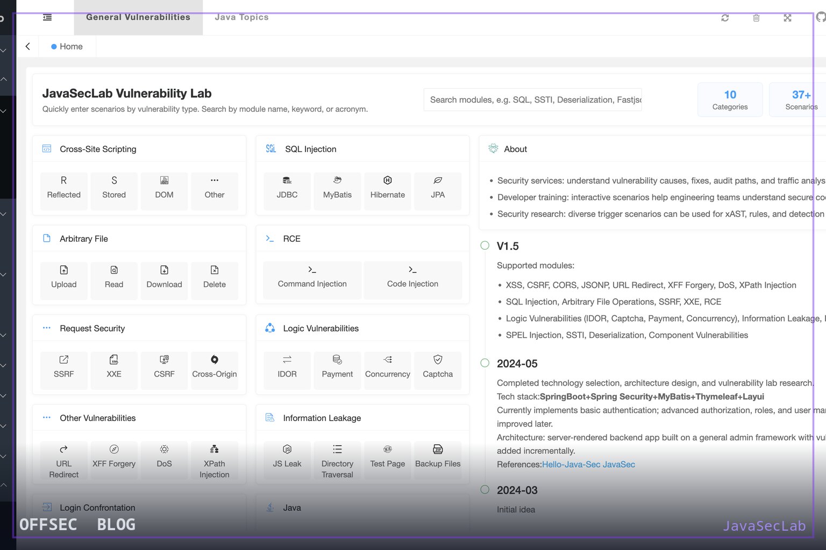
Task: Switch to Java Topics tab
Action: point(241,17)
